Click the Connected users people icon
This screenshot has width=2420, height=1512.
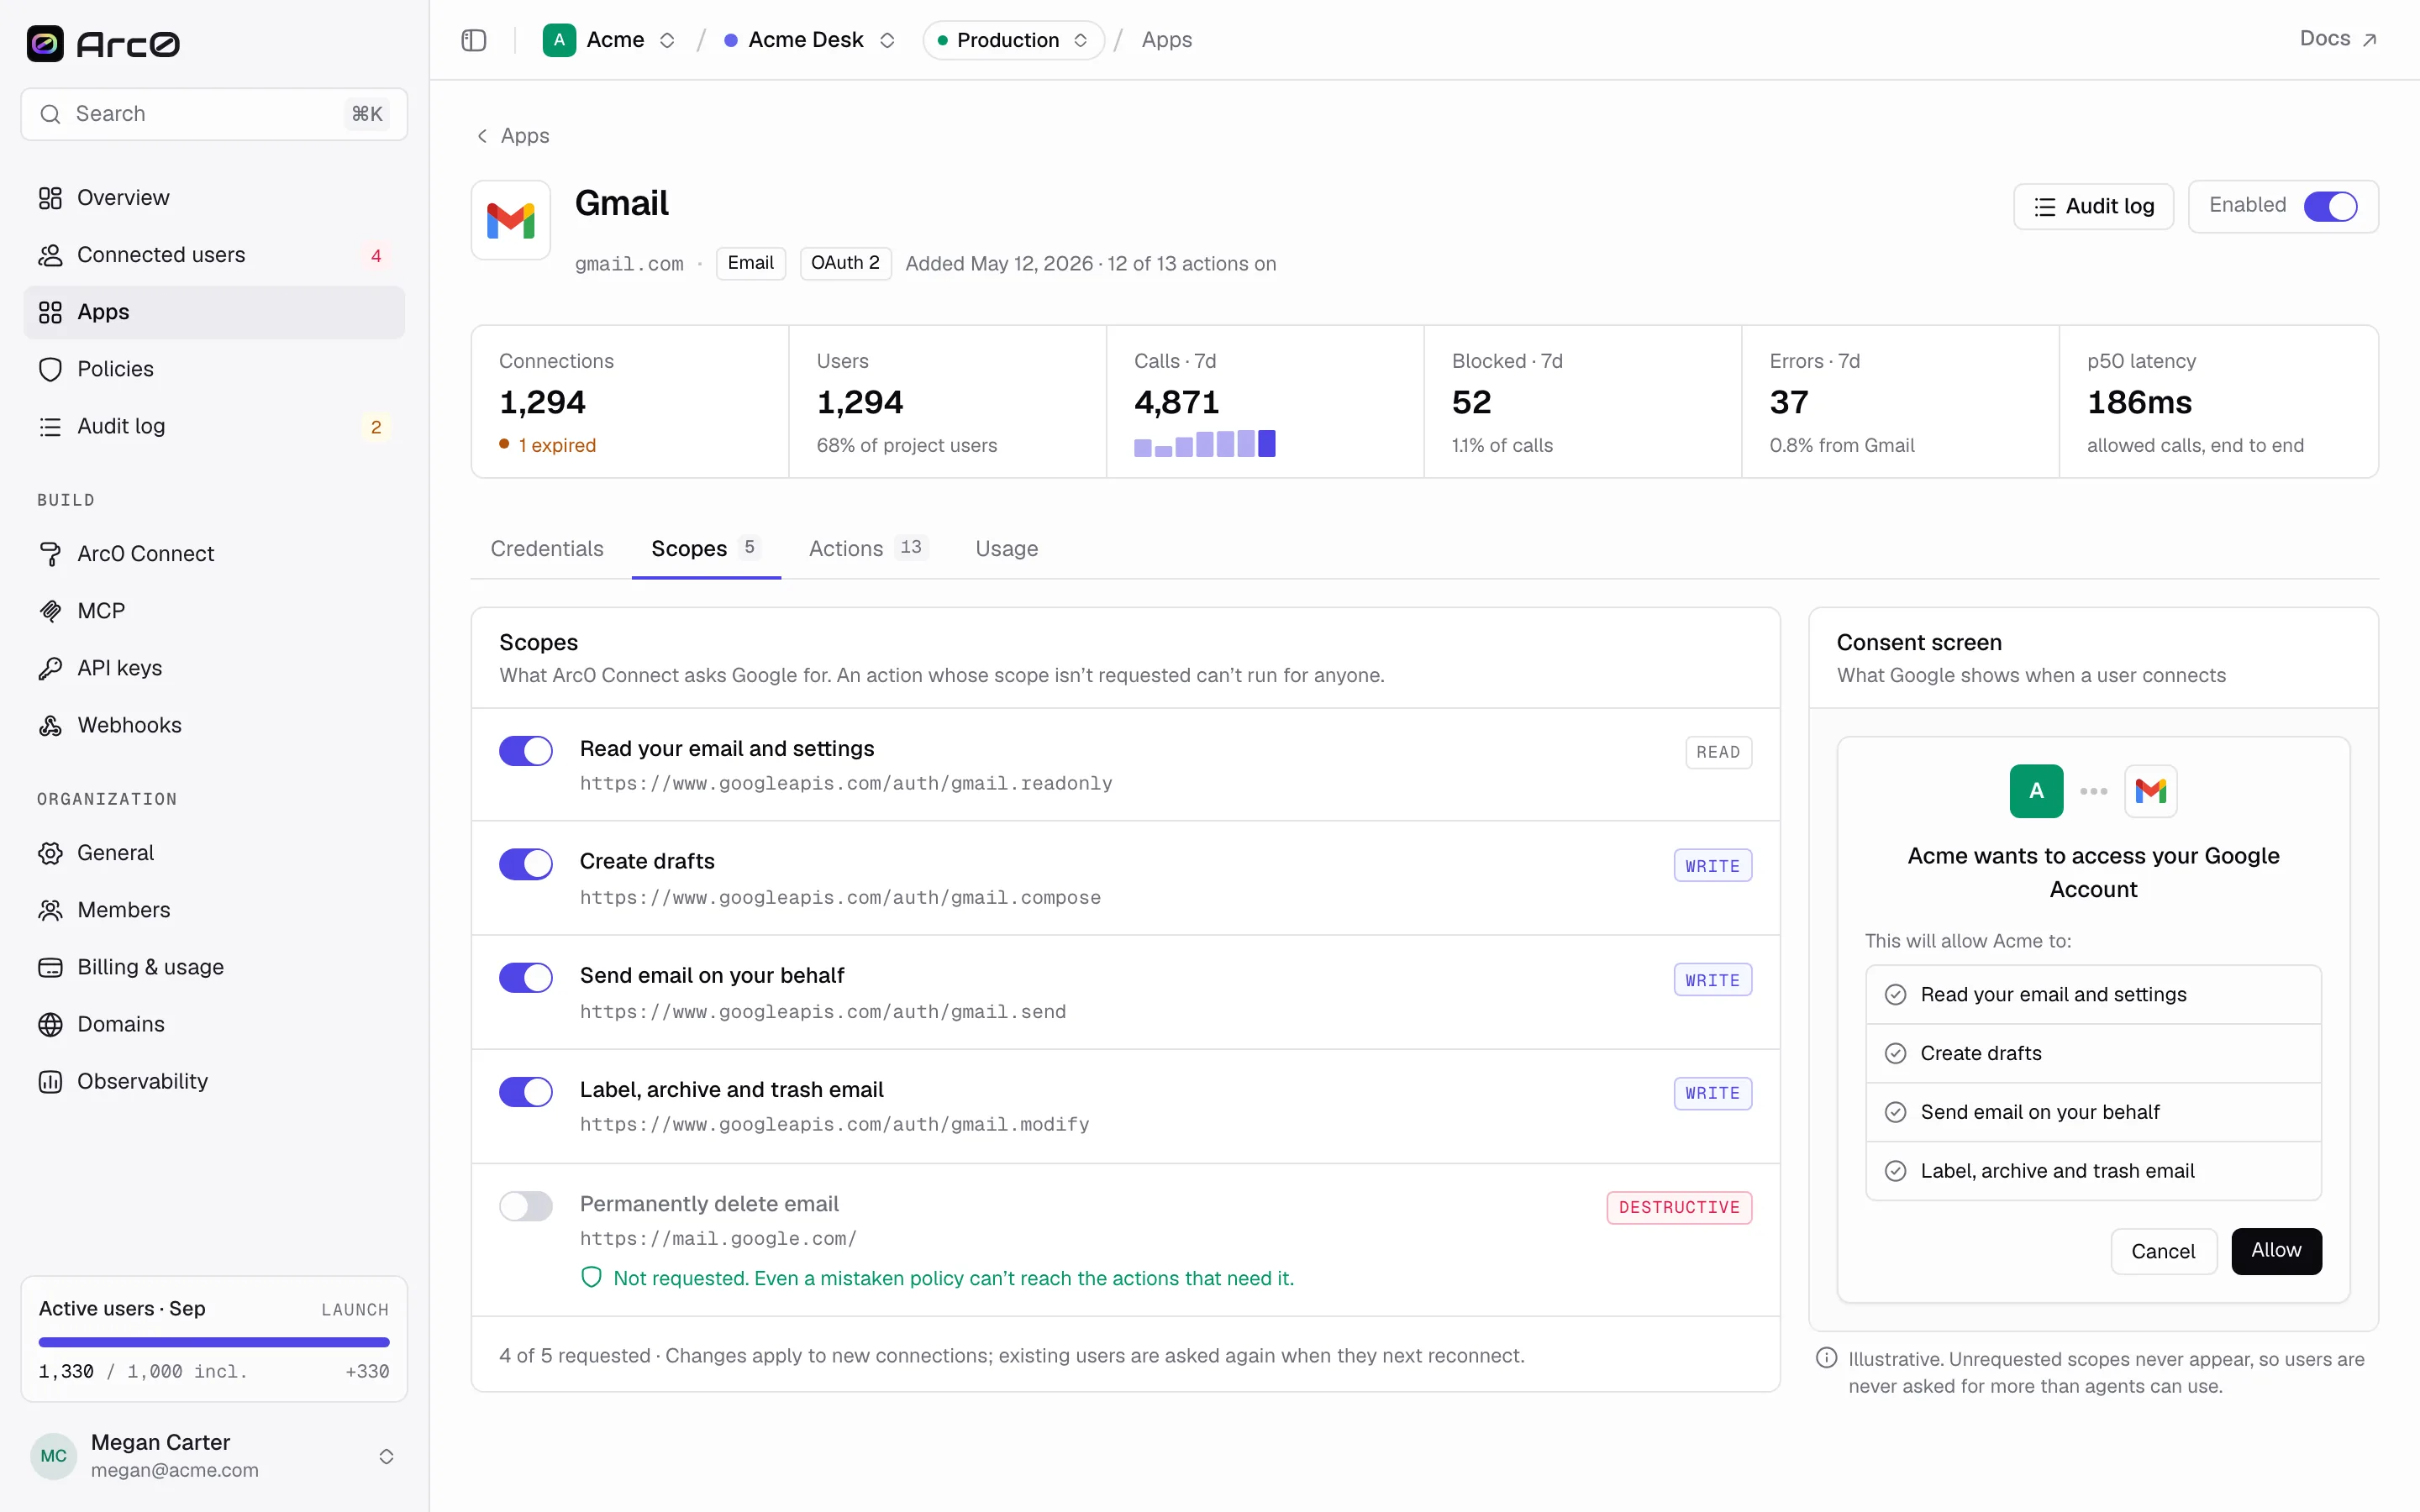pos(50,255)
